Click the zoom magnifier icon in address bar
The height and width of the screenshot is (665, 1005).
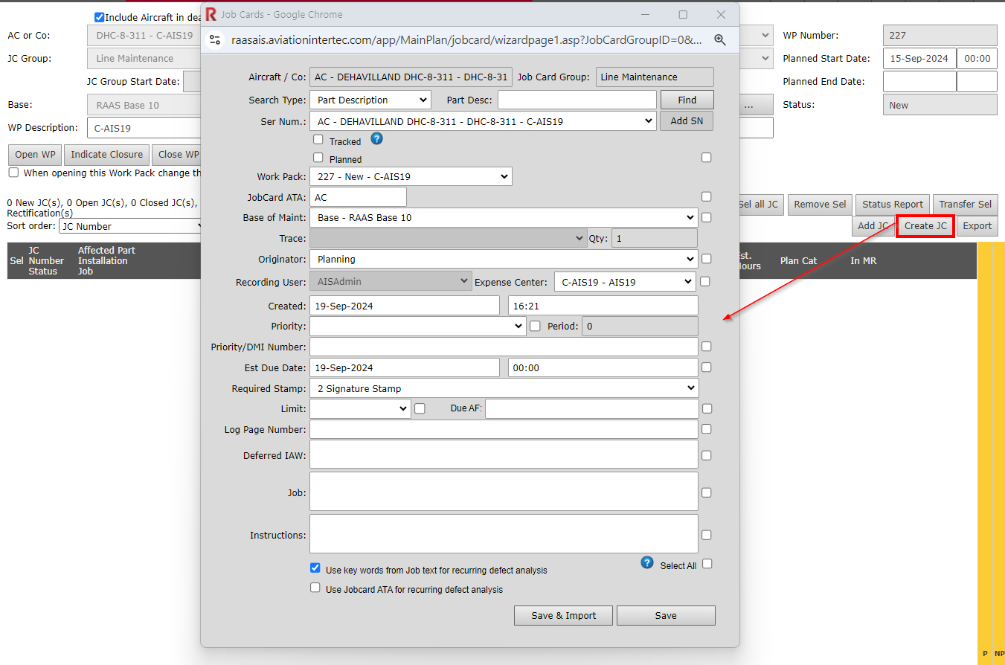point(719,40)
